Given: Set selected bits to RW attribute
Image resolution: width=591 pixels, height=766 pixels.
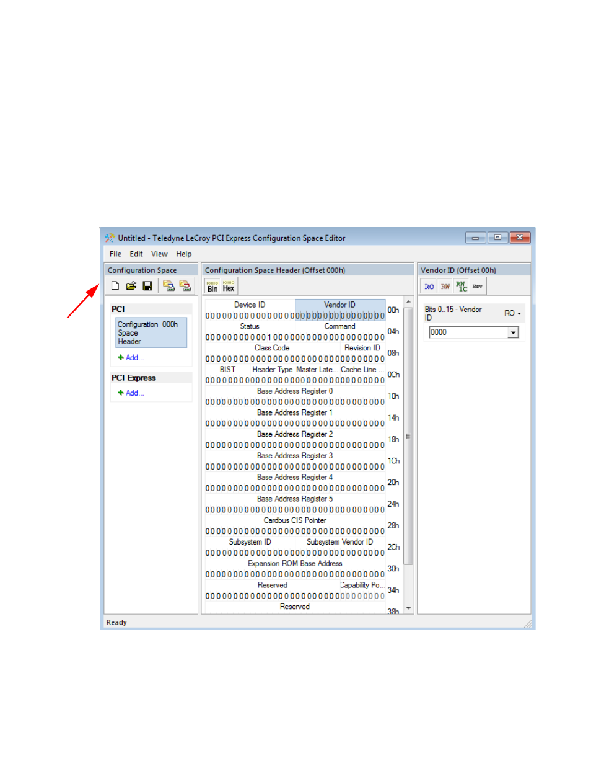Looking at the screenshot, I should click(x=445, y=287).
